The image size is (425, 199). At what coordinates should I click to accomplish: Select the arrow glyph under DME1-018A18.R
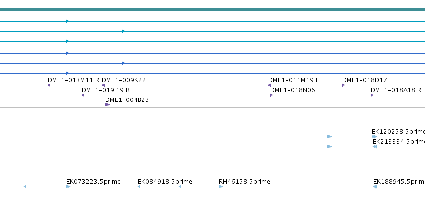click(372, 95)
